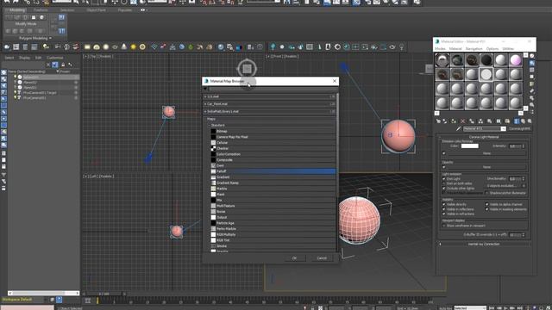Click the Select menu in Scene Explorer
Viewport: 552px width, 310px height.
tap(9, 58)
